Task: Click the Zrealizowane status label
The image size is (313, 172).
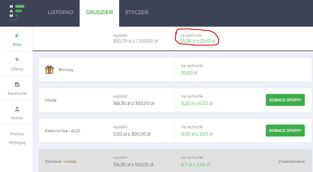Action: (x=291, y=162)
